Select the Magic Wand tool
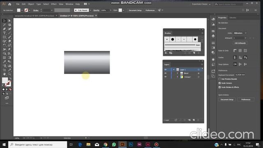This screenshot has height=148, width=263. coord(5,25)
